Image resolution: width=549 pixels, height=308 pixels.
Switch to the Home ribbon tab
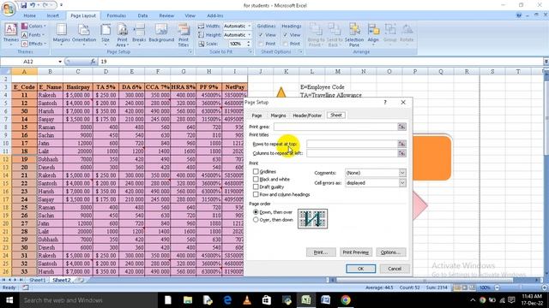[29, 15]
